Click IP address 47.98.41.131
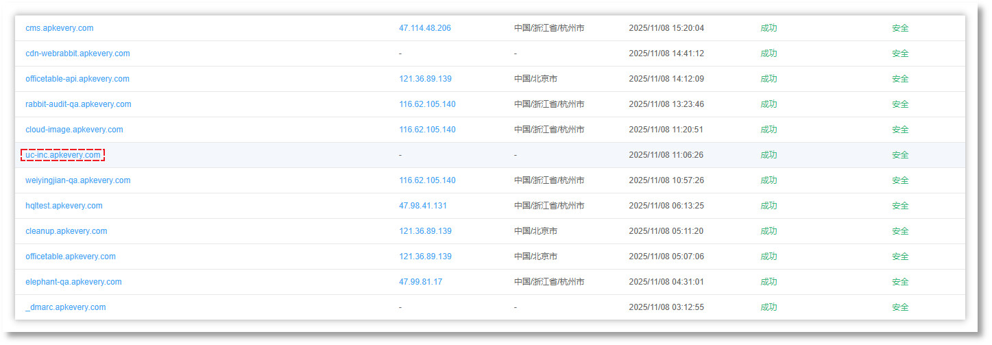Screen dimensions: 992x345 click(423, 206)
